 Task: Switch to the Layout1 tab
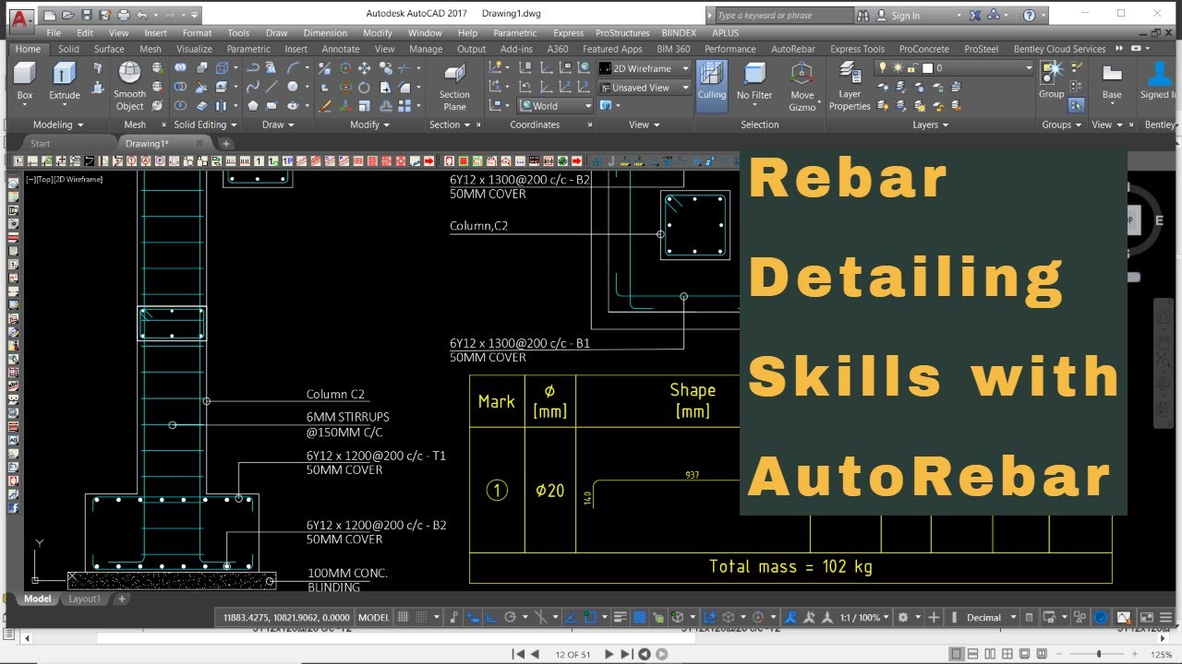coord(84,599)
